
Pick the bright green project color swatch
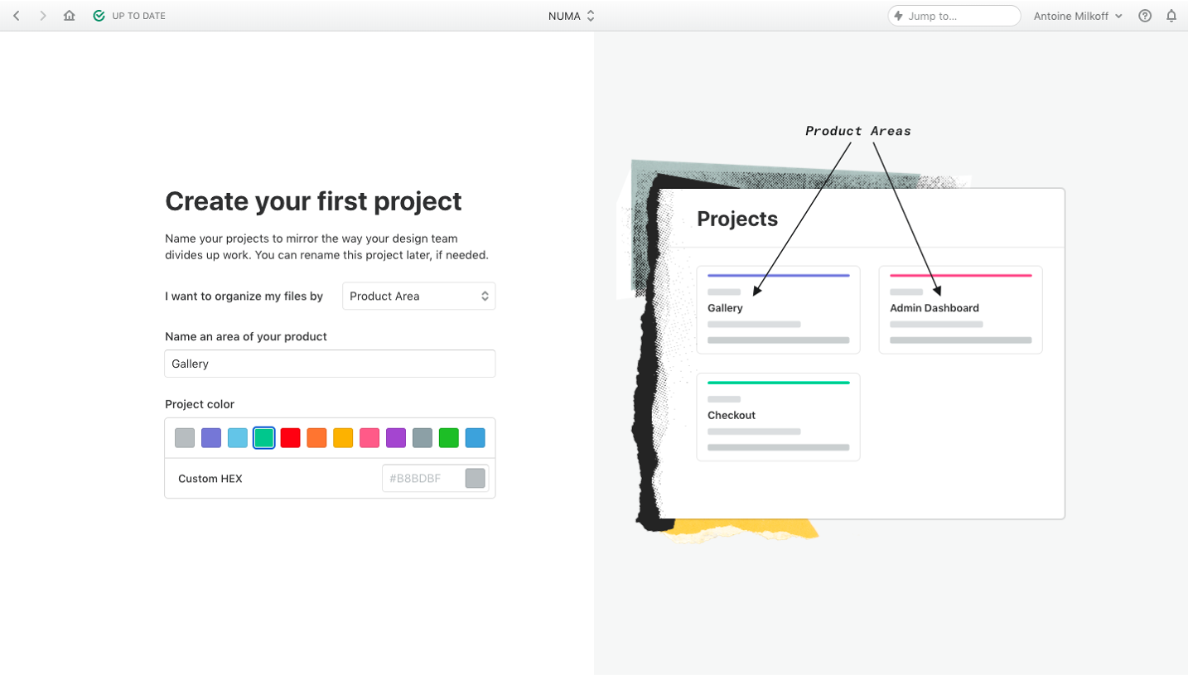pos(449,438)
